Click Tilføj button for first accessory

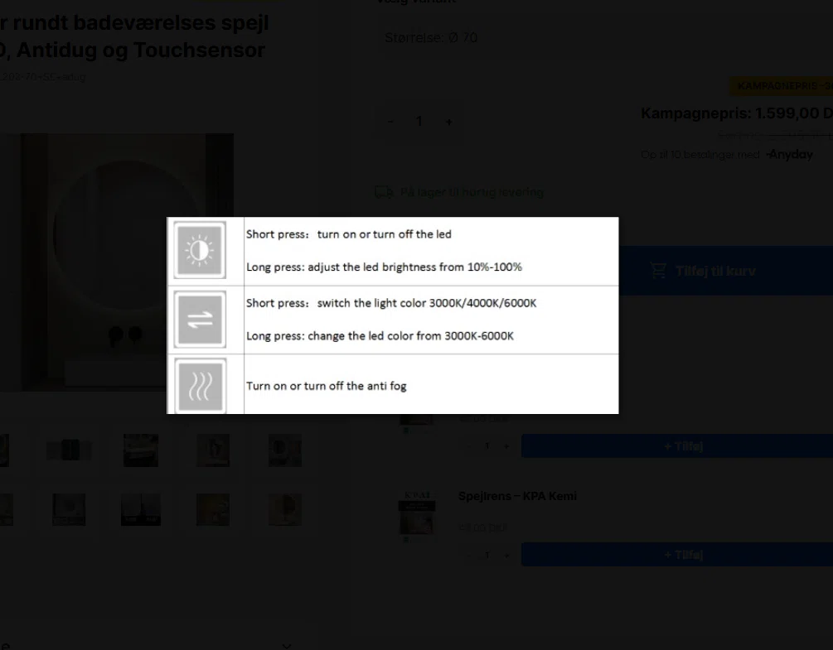tap(681, 446)
